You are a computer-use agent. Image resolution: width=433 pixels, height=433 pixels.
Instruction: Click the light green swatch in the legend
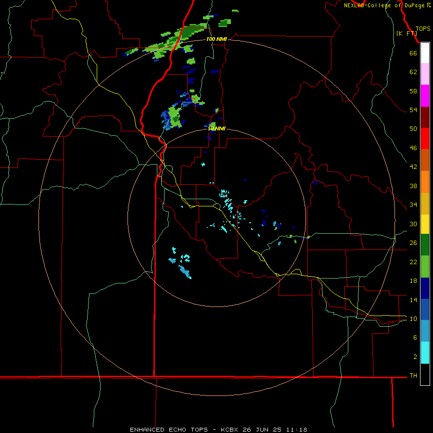(x=425, y=267)
